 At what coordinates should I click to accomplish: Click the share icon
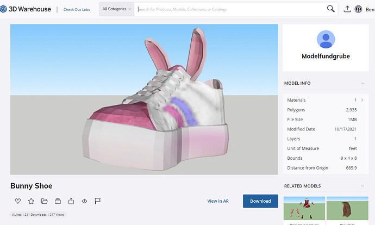71,201
